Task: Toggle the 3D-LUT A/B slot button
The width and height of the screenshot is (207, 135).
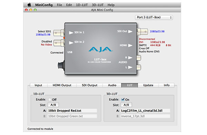Action: click(x=126, y=105)
